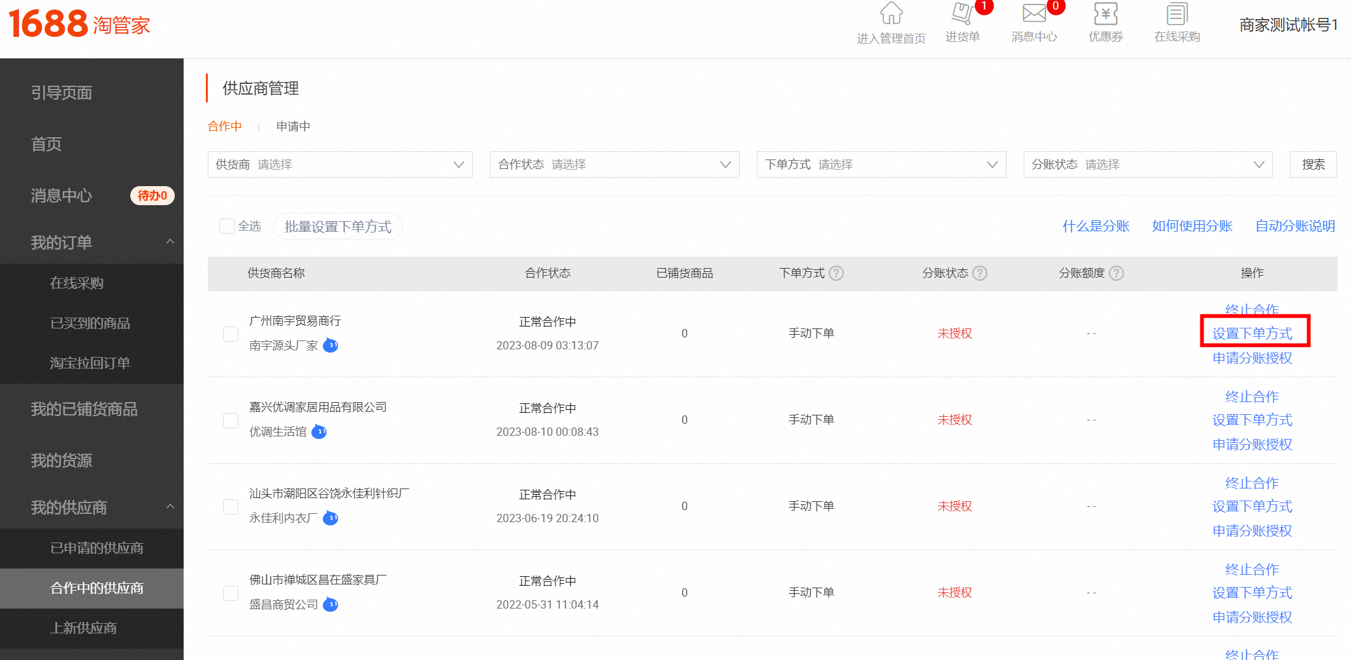1351x660 pixels.
Task: Open the 合作状态 filter dropdown
Action: pos(614,164)
